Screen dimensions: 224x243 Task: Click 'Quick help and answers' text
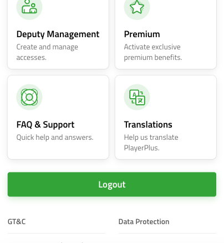(x=55, y=138)
